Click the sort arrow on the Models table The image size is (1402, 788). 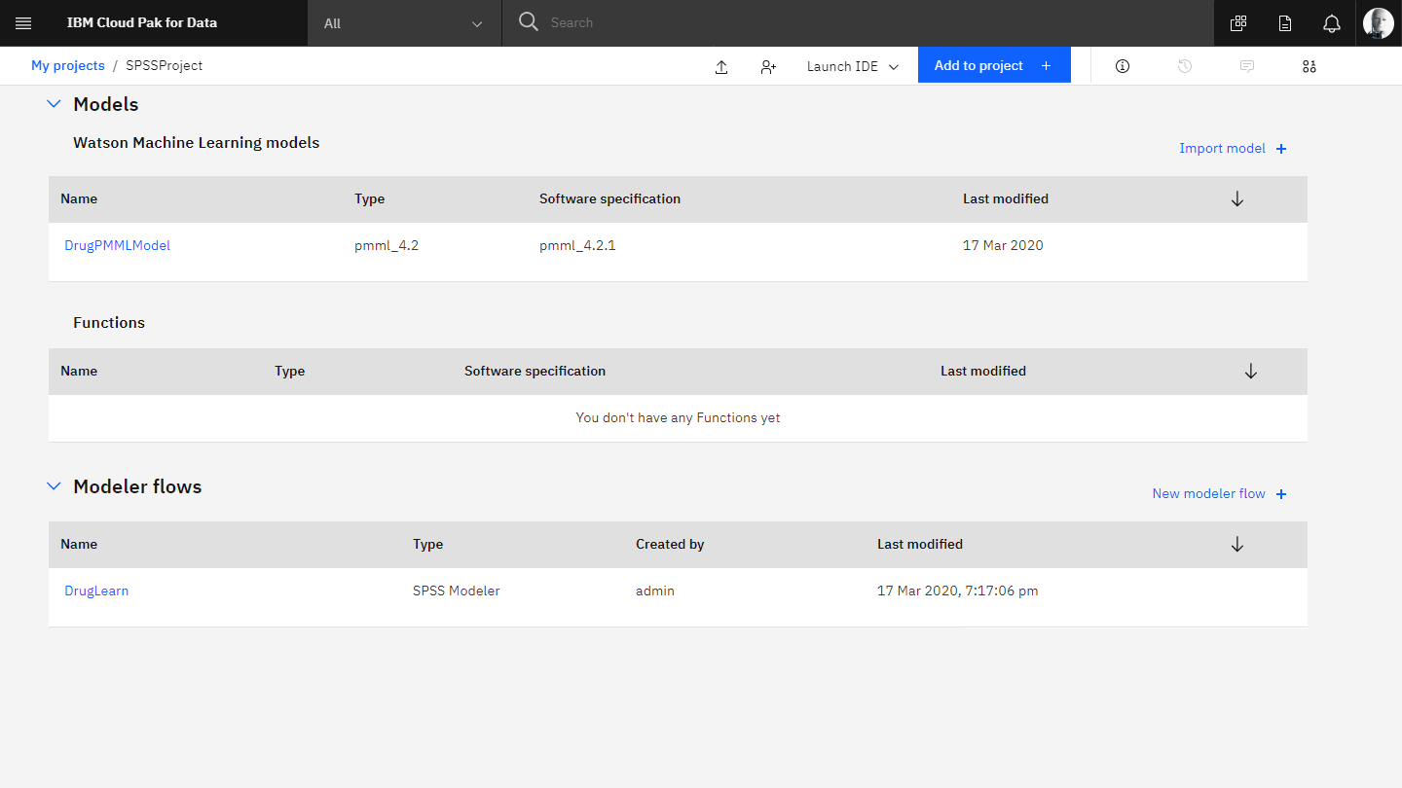[1236, 197]
